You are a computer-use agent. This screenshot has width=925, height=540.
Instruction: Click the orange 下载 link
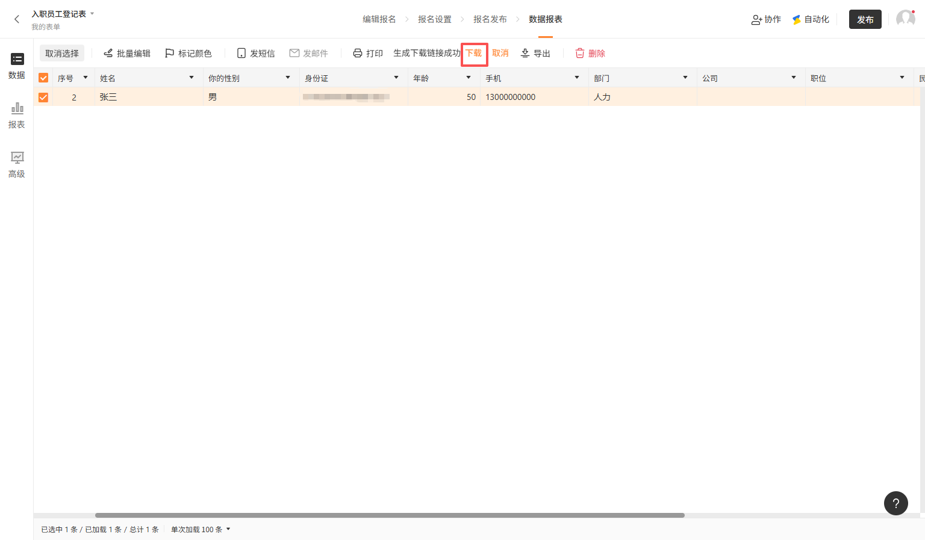point(474,54)
